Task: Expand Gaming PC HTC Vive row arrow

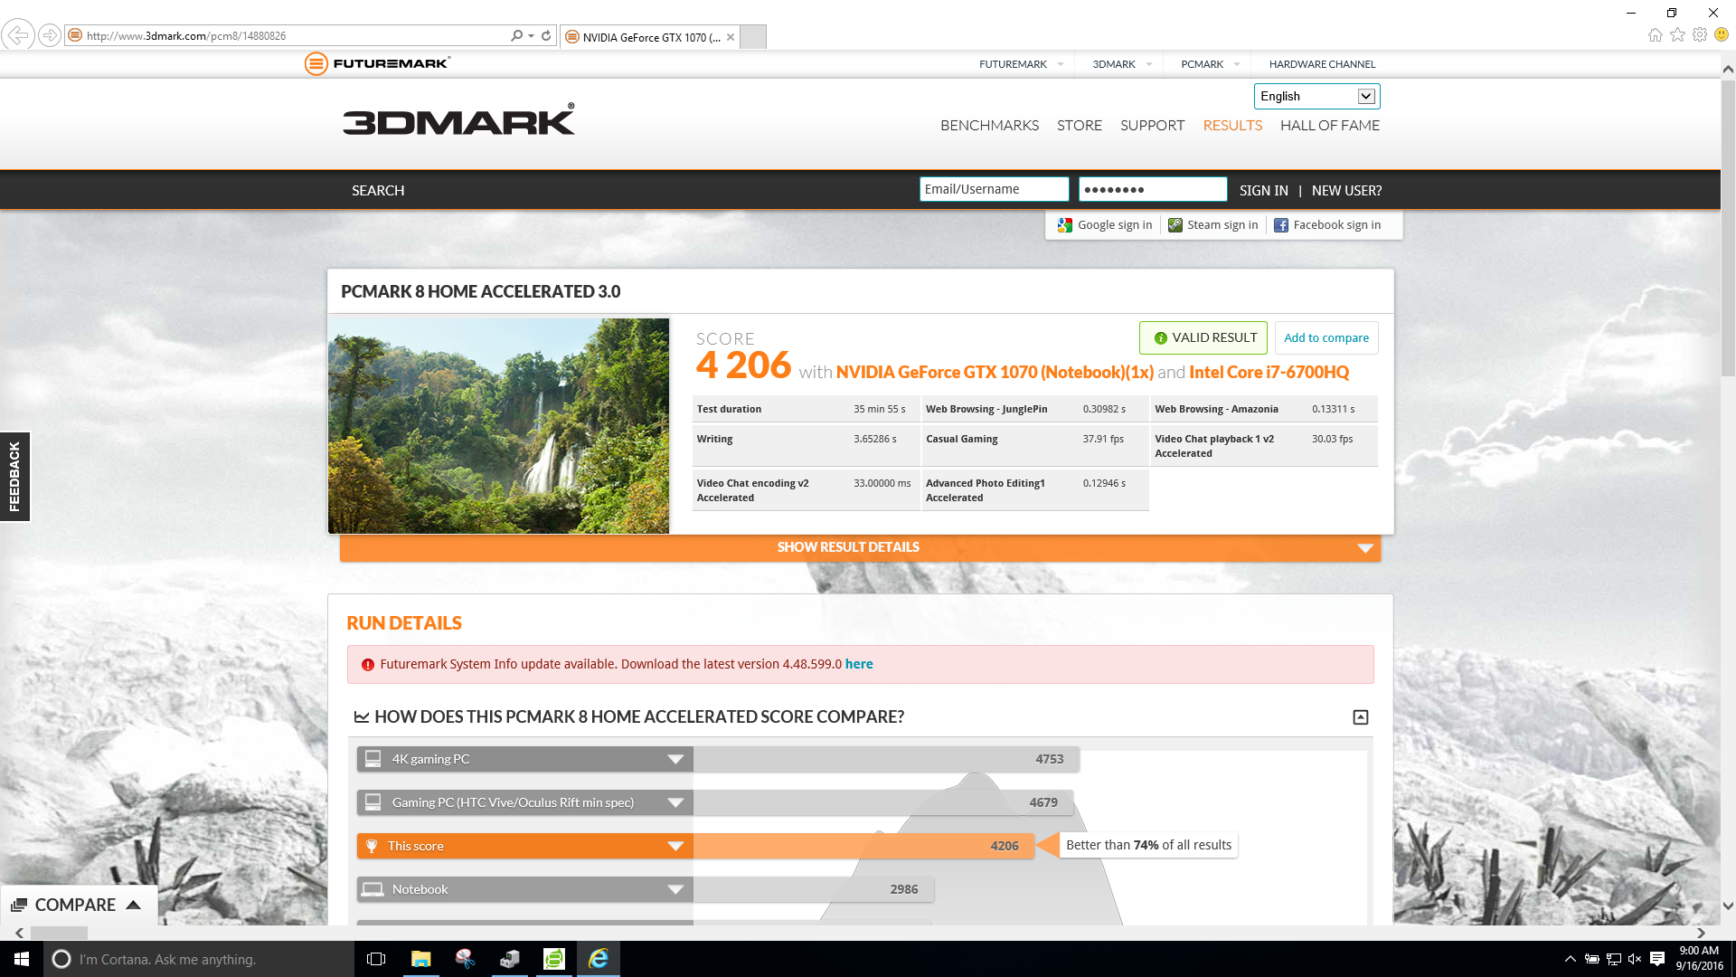Action: 675,802
